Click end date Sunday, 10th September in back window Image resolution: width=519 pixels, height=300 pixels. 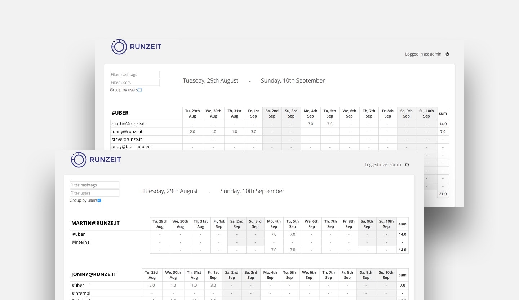[x=293, y=81]
